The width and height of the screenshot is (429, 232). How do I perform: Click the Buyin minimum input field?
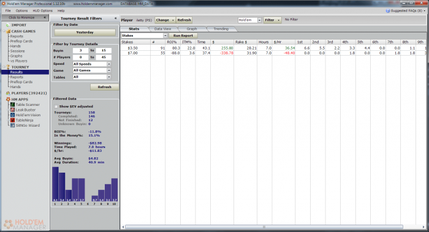pos(81,51)
